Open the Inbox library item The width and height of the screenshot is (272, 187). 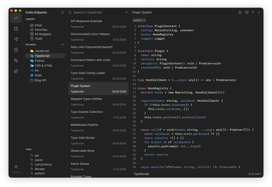tap(45, 25)
